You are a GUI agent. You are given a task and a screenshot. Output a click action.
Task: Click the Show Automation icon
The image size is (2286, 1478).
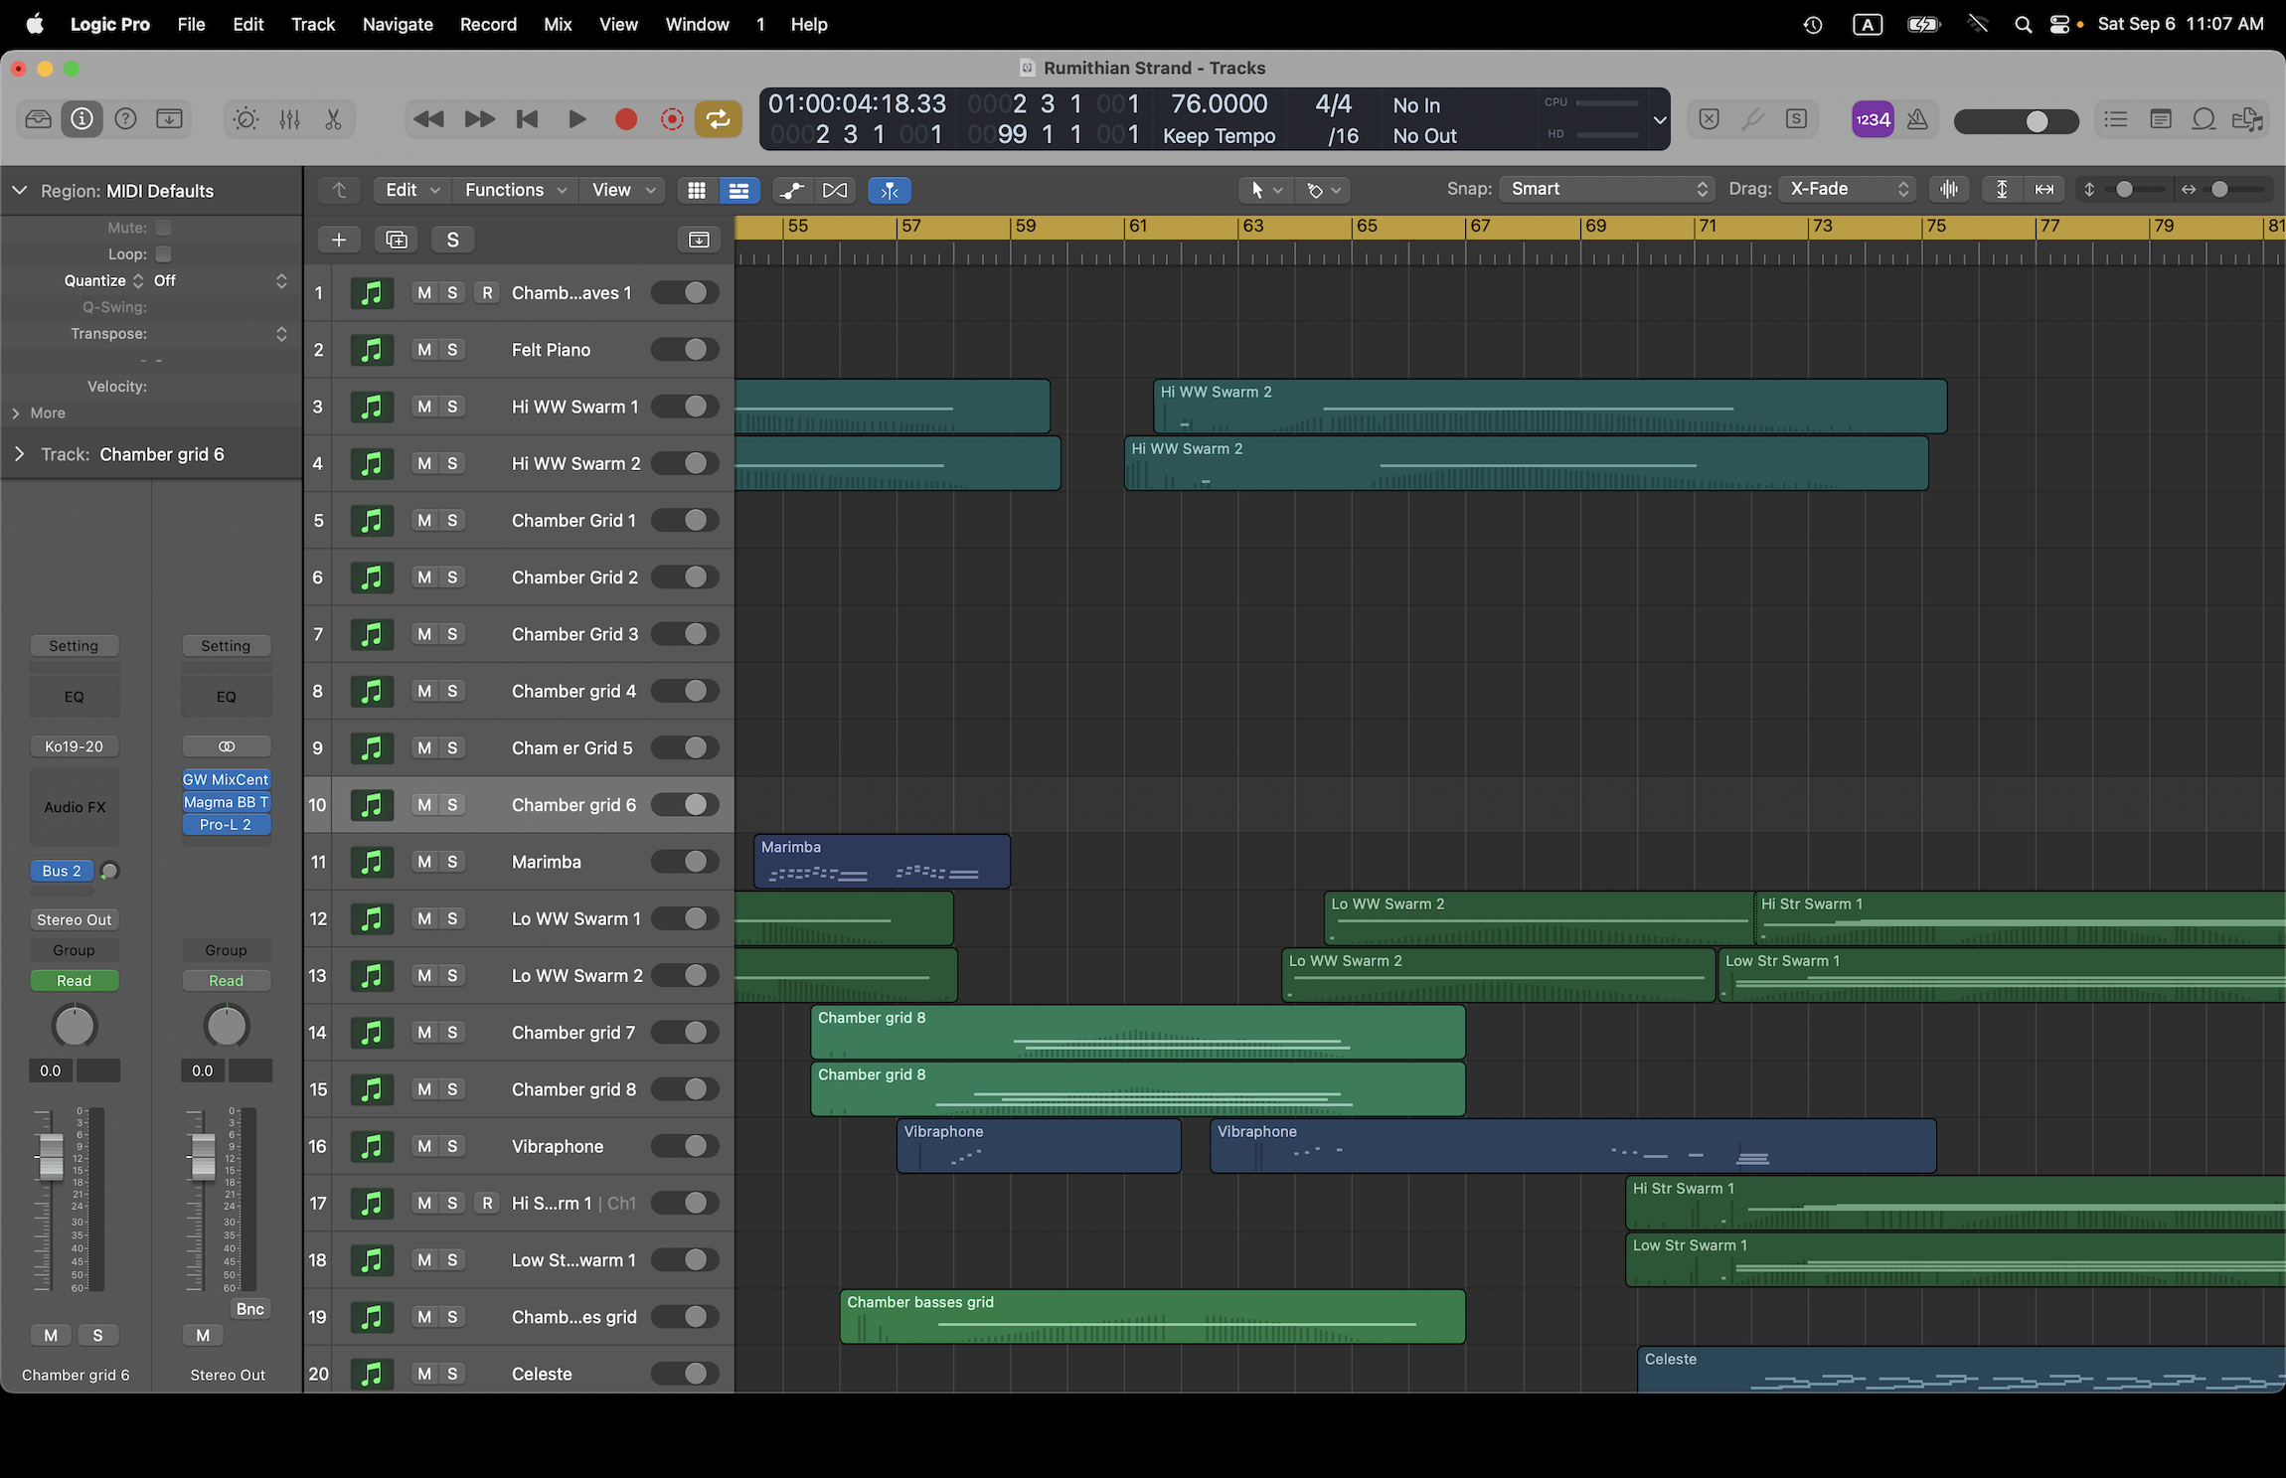[792, 190]
